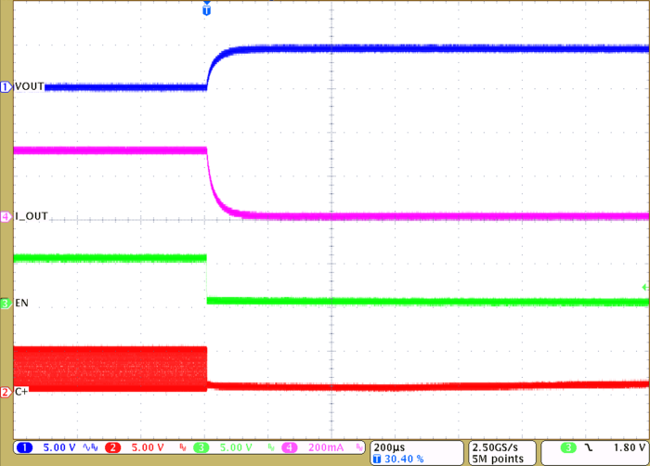The height and width of the screenshot is (466, 650).
Task: Click the green channel 3 ground marker
Action: click(6, 304)
